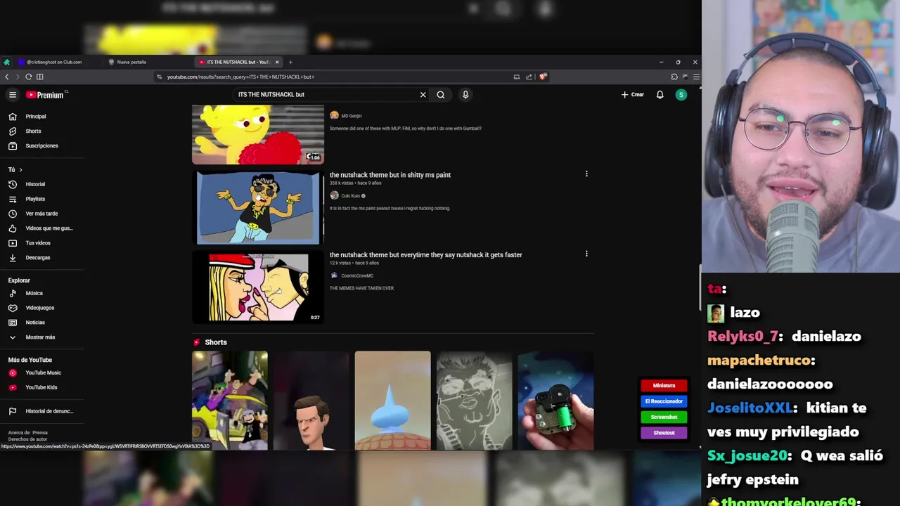Open Videojuegos under Explorar
The image size is (900, 506).
click(39, 308)
